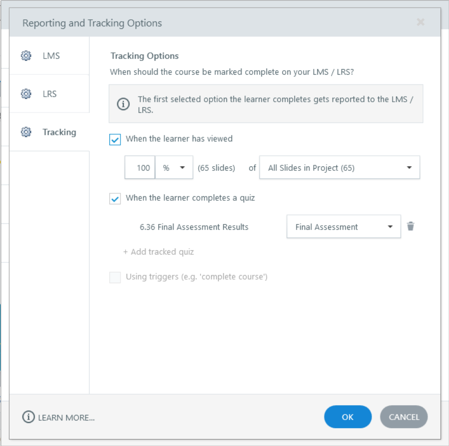Click the info icon in the notice box
Image resolution: width=449 pixels, height=446 pixels.
[x=124, y=104]
